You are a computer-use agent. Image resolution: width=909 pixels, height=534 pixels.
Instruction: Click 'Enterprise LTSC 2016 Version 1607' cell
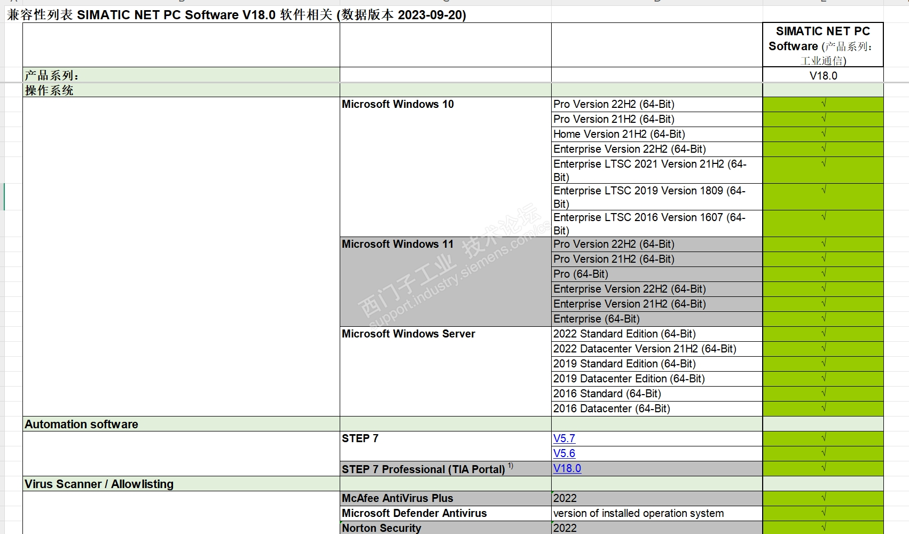click(x=657, y=223)
